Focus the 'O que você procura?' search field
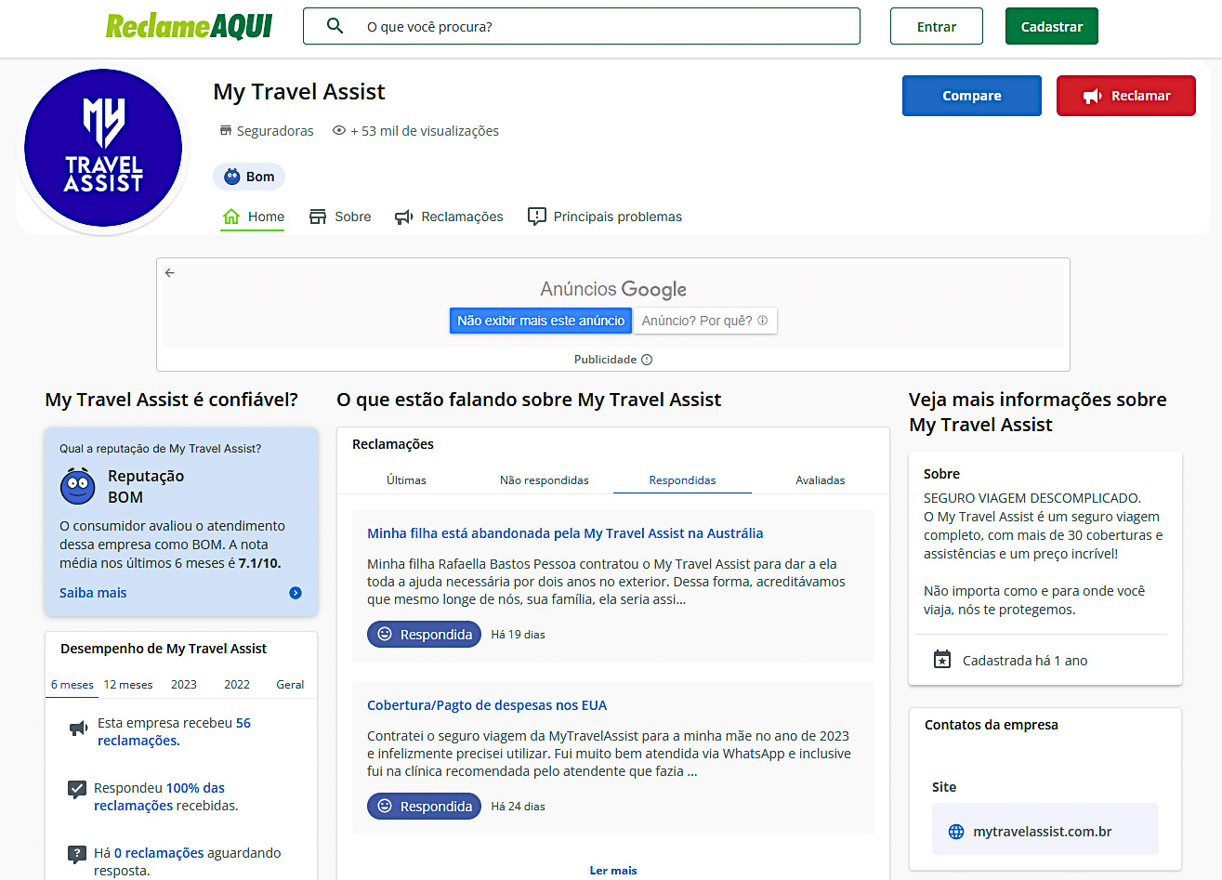 [582, 26]
